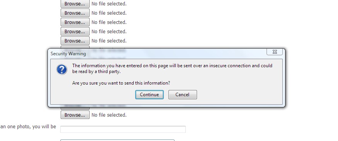Click the Browse button just above the dialog
Screen dimensions: 338x141
pyautogui.click(x=75, y=41)
